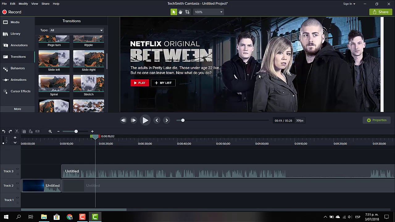Click the timeline zoom out minus
The image size is (395, 222).
[58, 131]
